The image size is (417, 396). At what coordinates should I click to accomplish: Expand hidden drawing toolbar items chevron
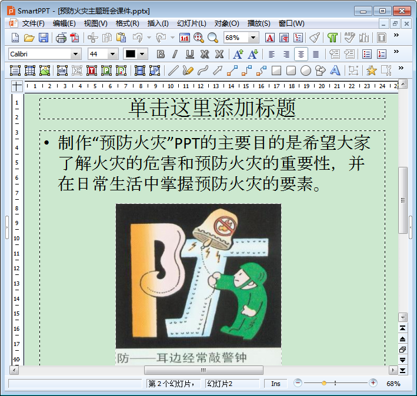click(x=401, y=68)
